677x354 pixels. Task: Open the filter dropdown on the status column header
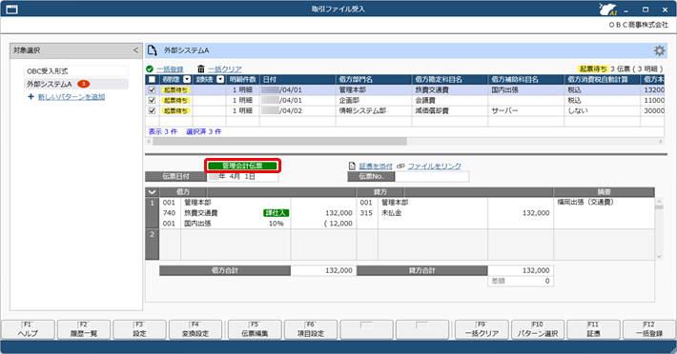[187, 79]
